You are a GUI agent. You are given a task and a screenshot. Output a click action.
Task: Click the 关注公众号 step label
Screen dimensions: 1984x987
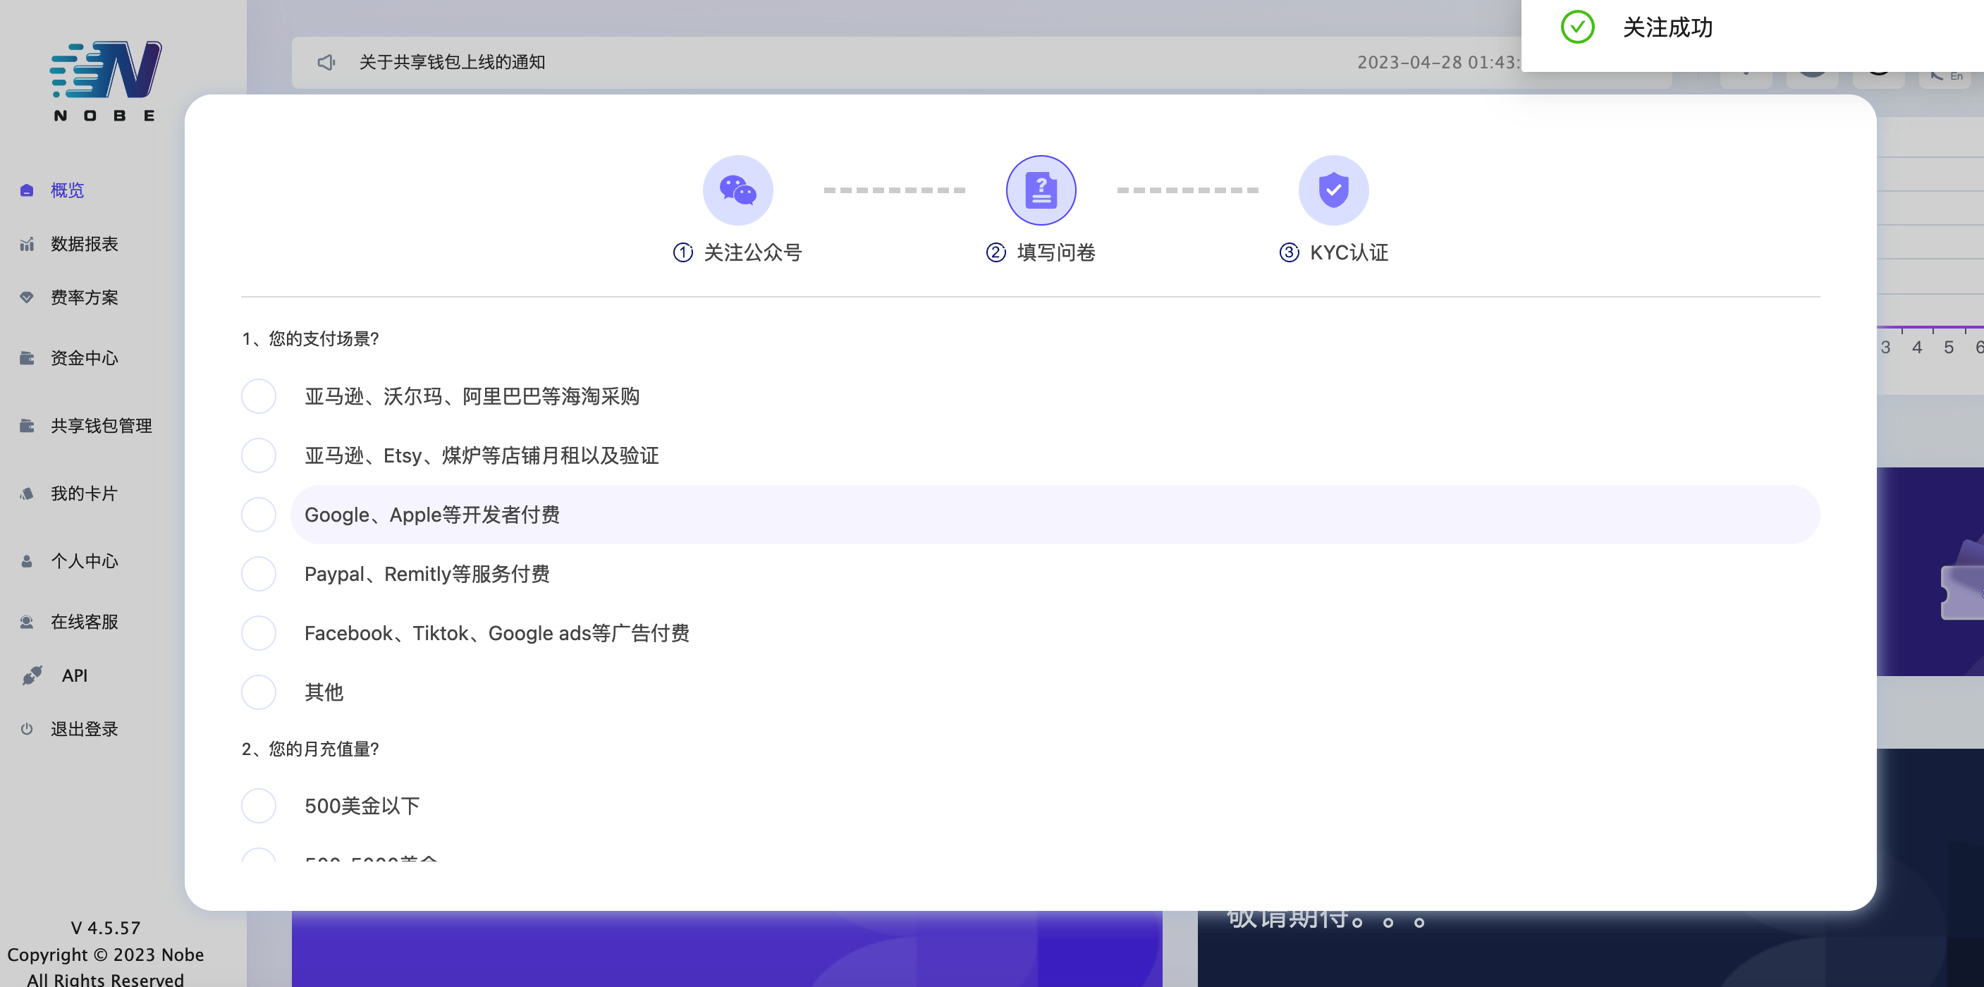point(752,252)
